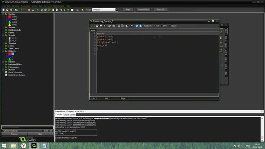Collapse the Objects folder expander
265x149 pixels.
click(3, 51)
